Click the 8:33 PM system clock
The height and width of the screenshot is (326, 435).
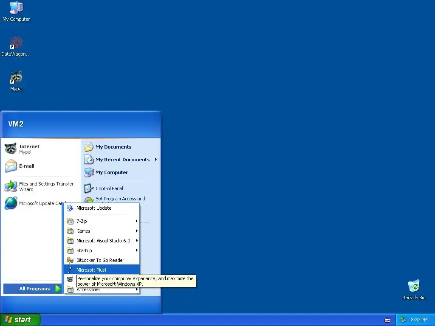coord(419,320)
